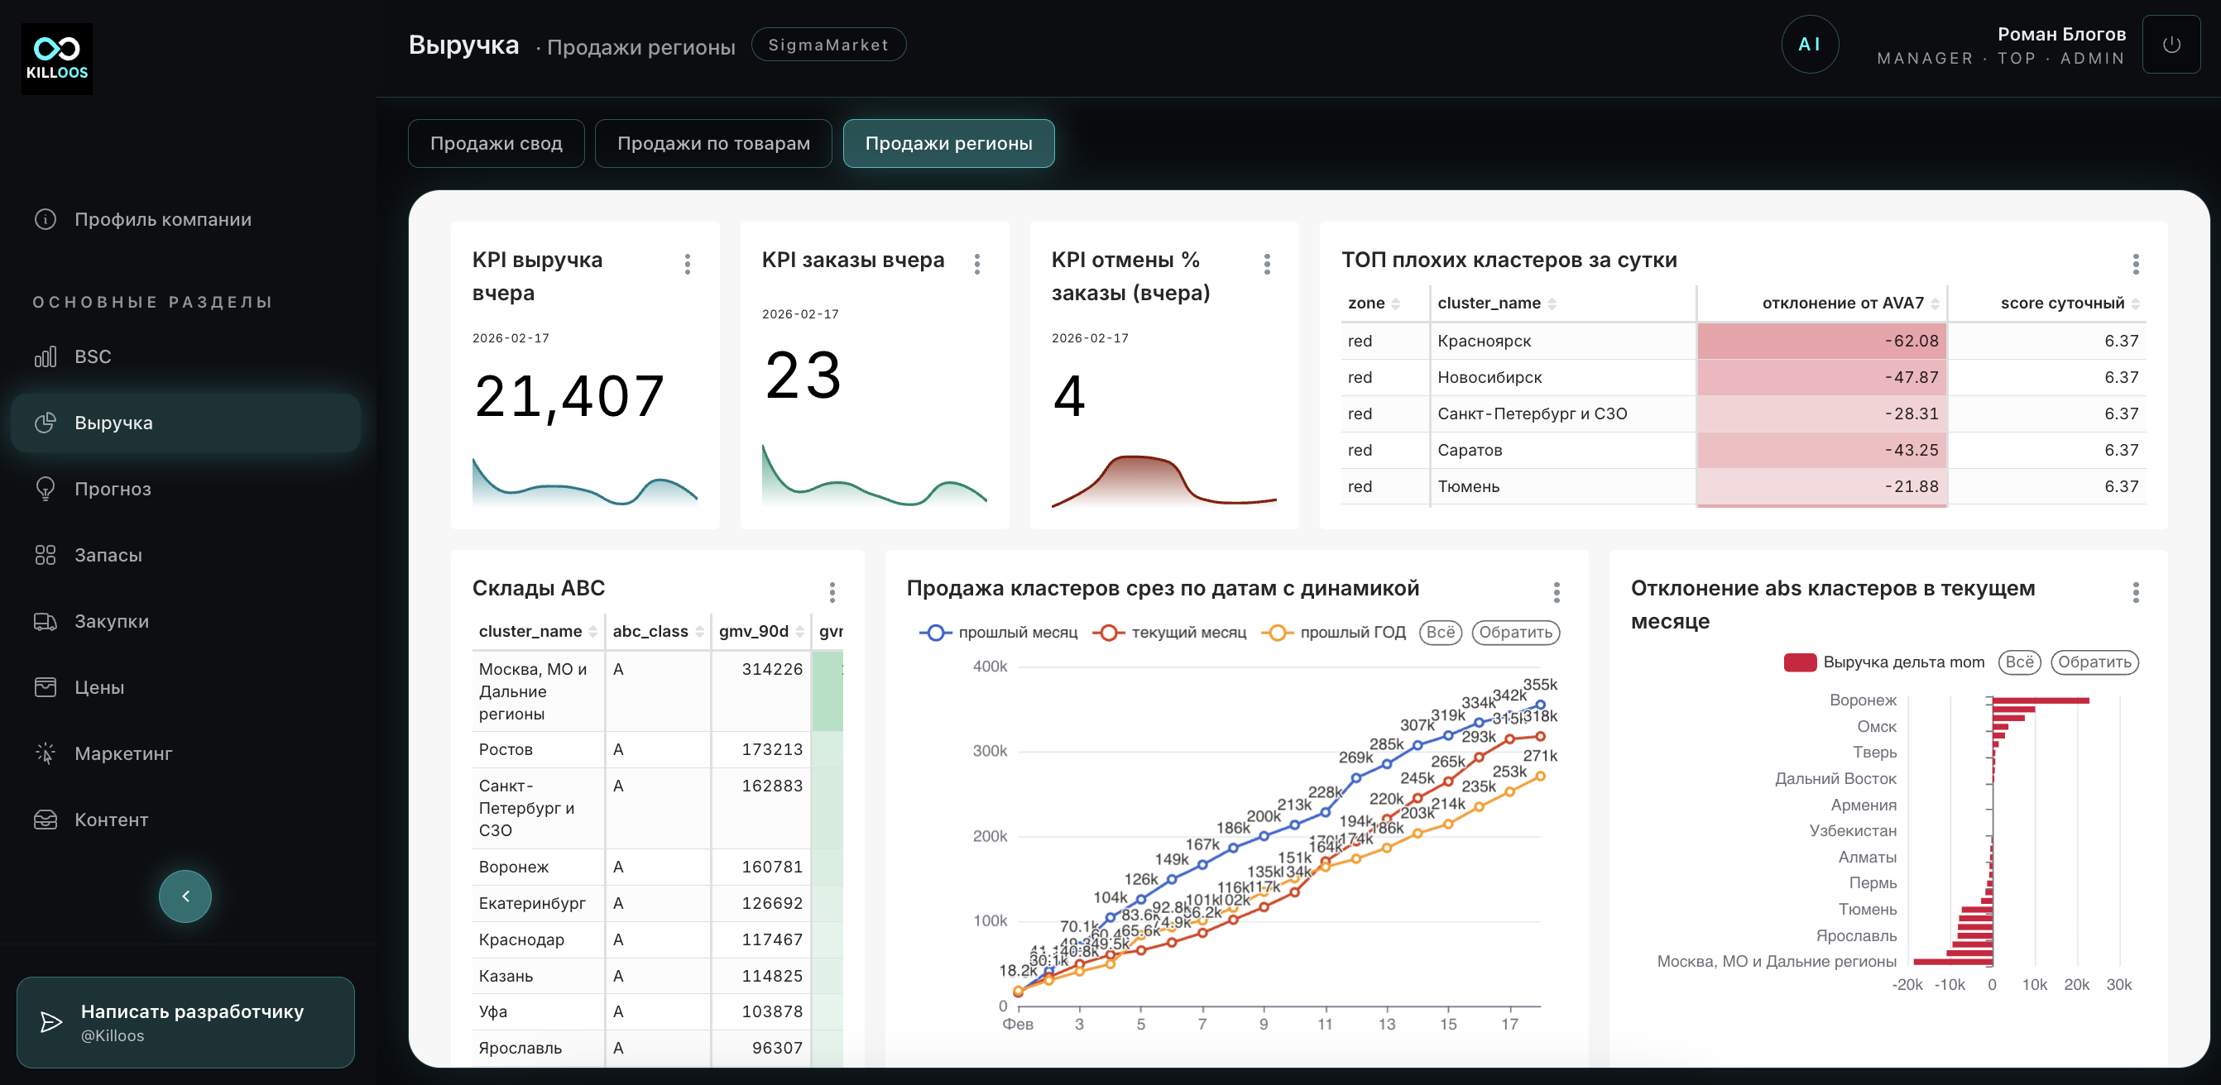The image size is (2221, 1085).
Task: Switch to Продажи свод tab
Action: click(x=496, y=144)
